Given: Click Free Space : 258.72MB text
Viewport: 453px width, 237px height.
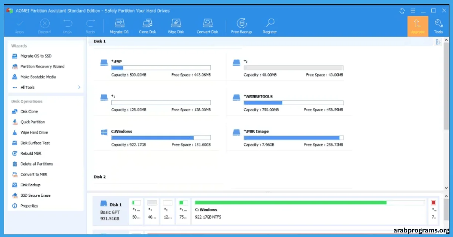Looking at the screenshot, I should click(x=324, y=145).
